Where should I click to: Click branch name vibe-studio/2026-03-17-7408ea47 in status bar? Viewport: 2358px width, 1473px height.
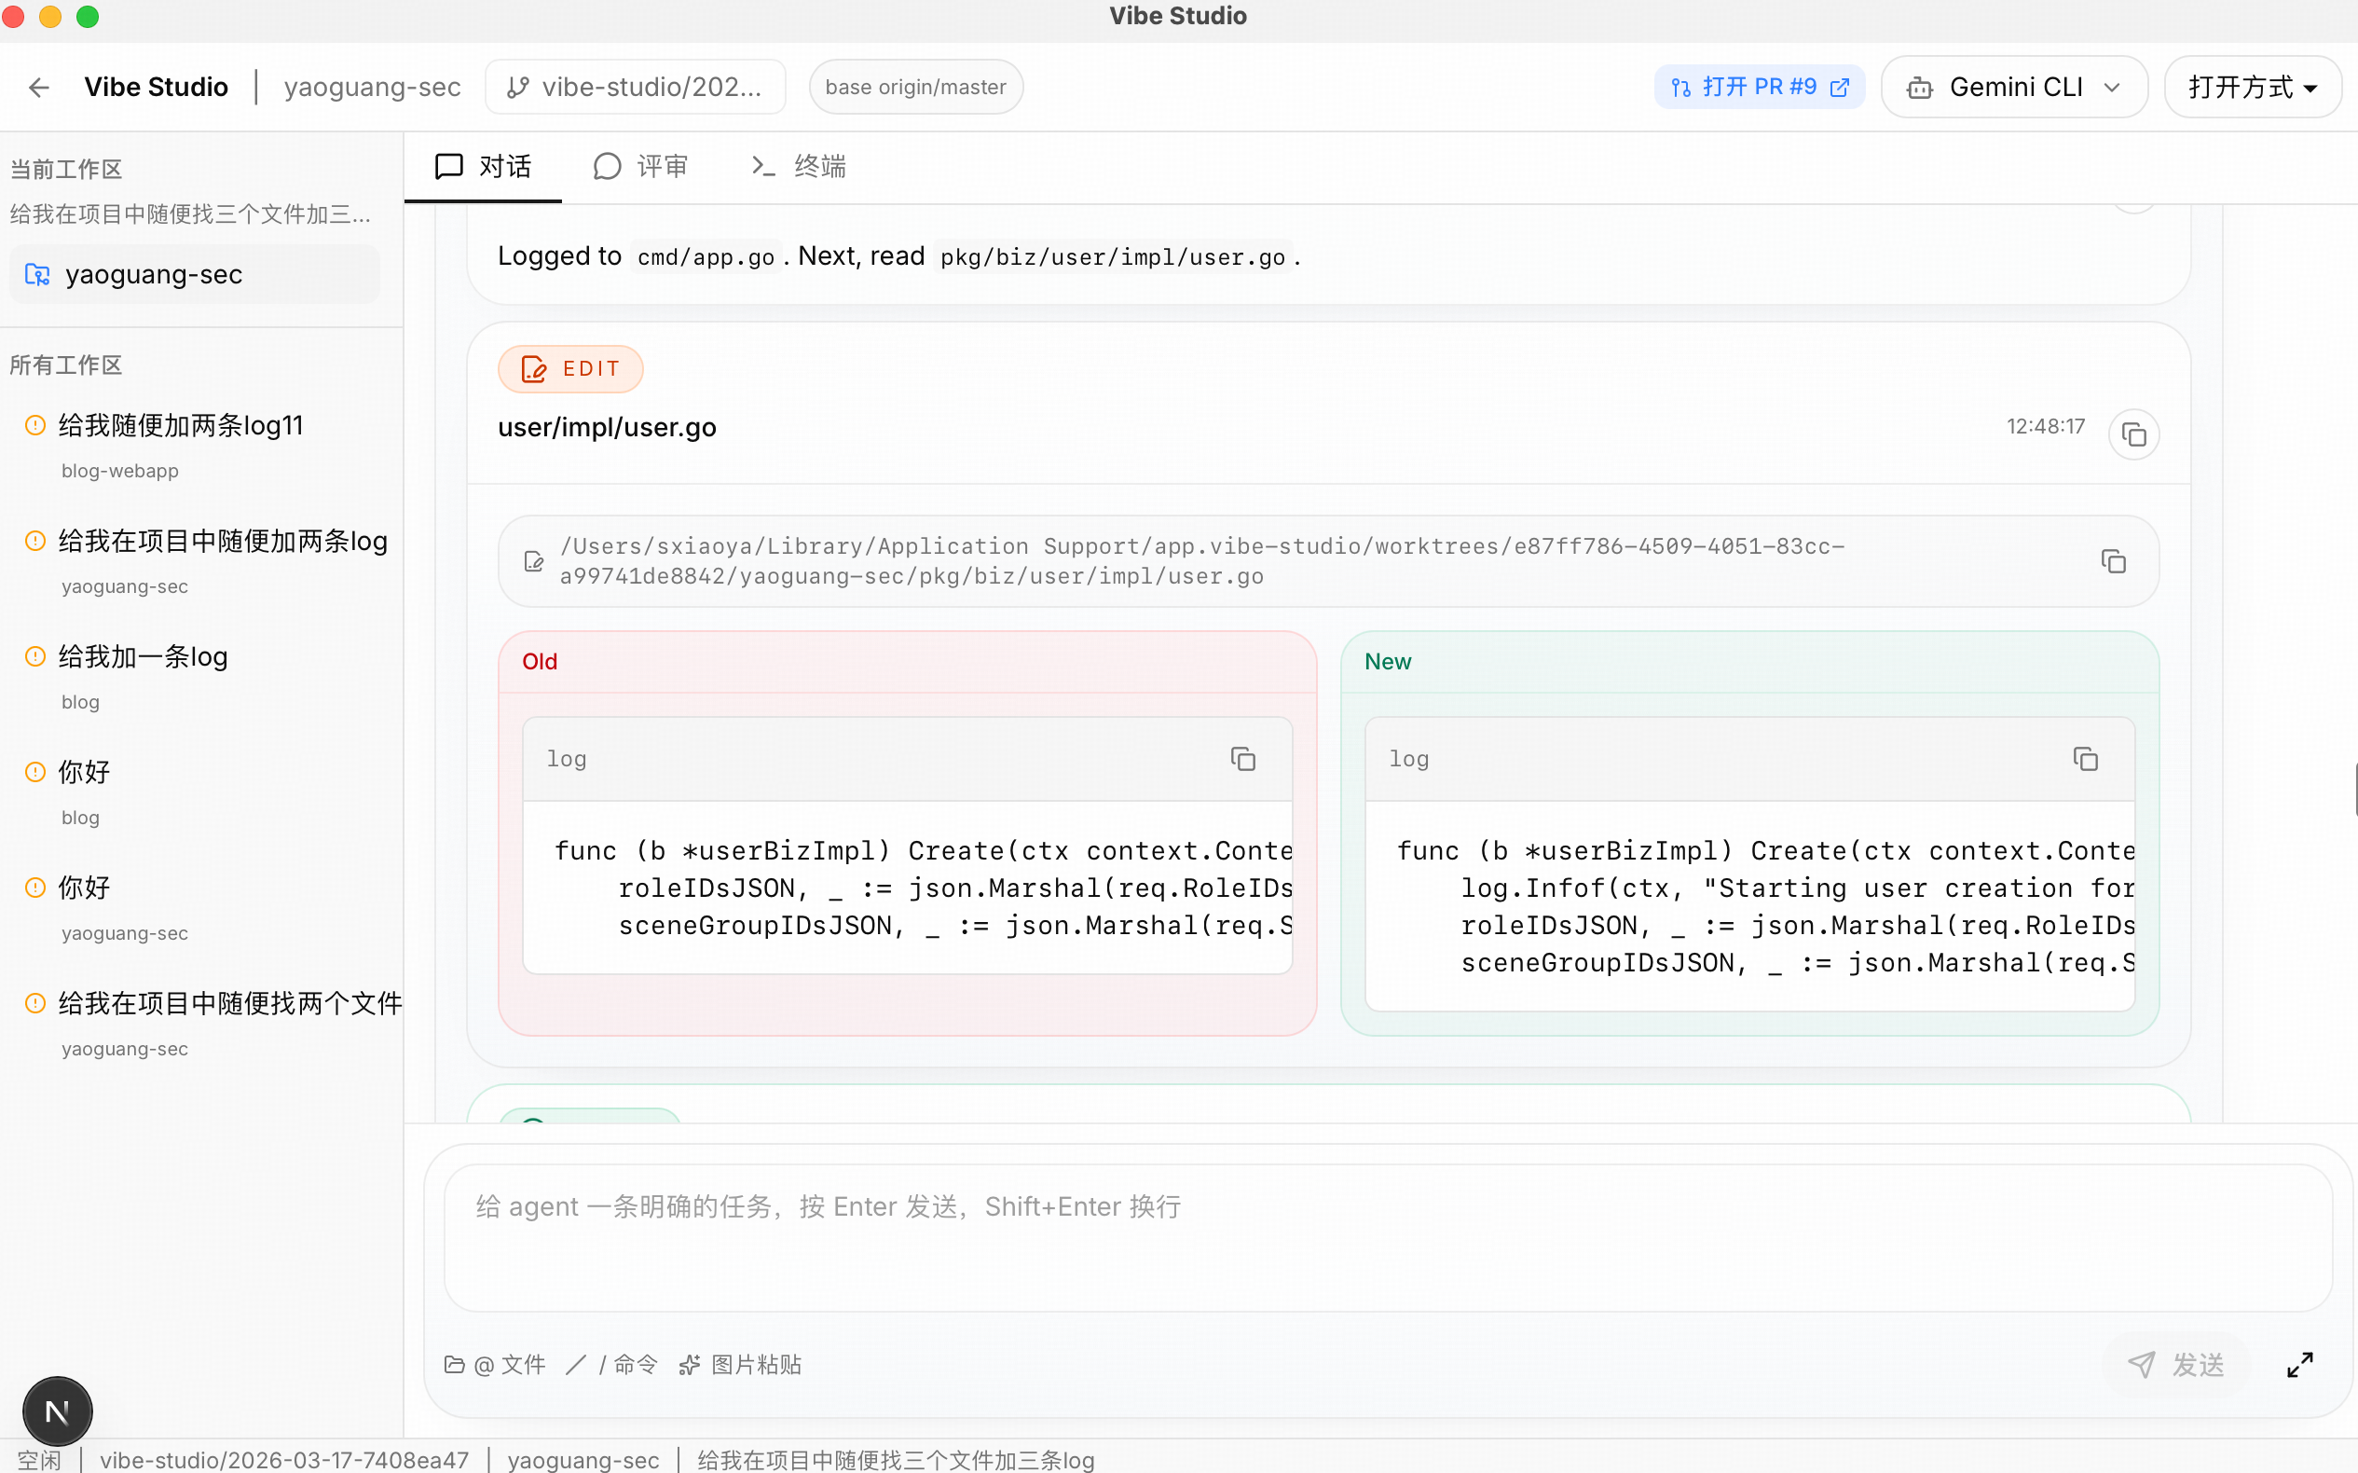[284, 1459]
